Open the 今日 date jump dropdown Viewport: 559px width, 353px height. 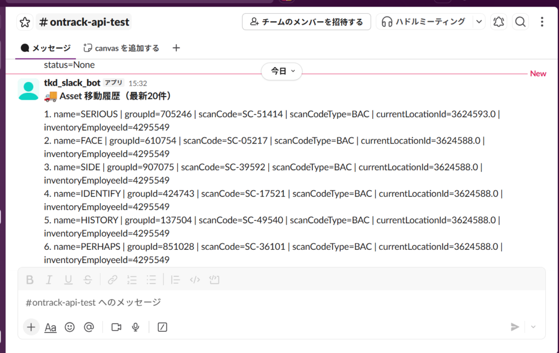[x=281, y=71]
